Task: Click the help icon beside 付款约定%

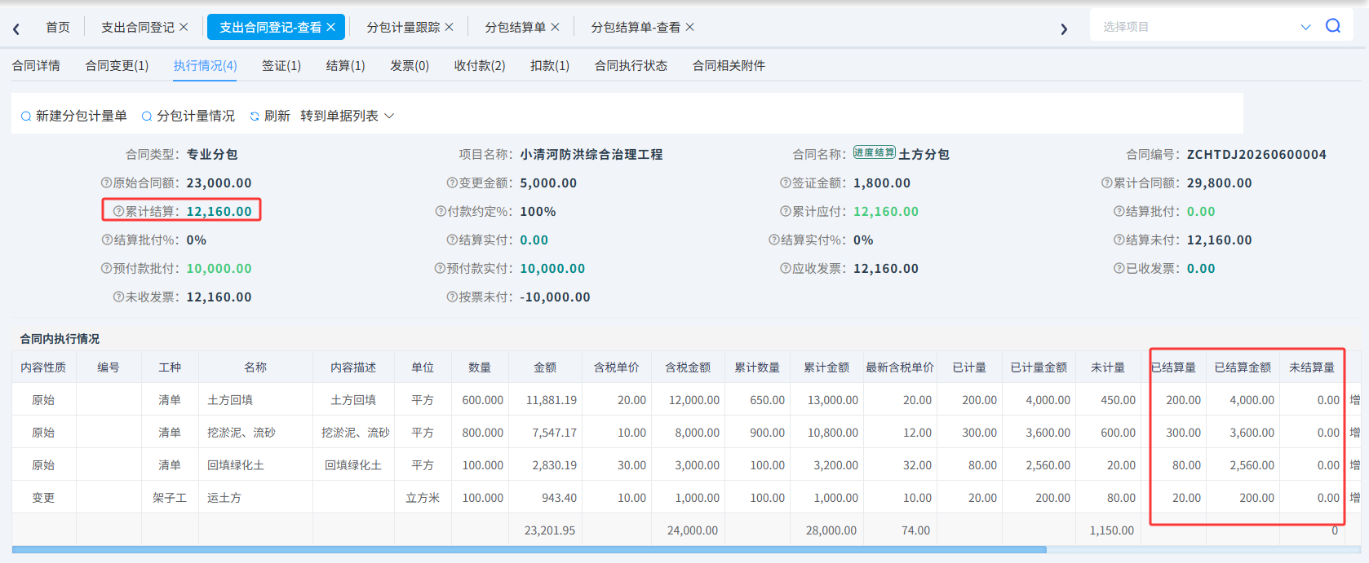Action: click(x=441, y=212)
